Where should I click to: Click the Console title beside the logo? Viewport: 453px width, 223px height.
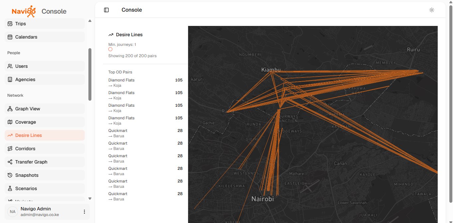(54, 11)
